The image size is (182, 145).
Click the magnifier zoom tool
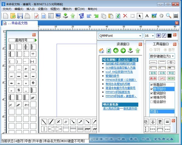tap(169, 16)
